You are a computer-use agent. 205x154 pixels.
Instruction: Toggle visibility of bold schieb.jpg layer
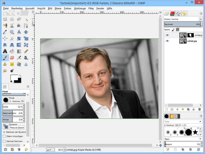pos(167,41)
